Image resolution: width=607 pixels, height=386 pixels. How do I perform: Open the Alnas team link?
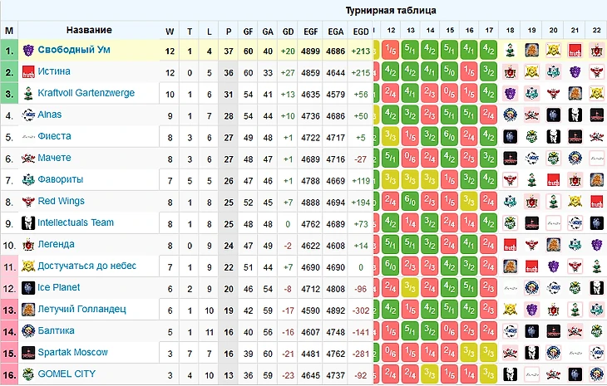click(x=50, y=115)
